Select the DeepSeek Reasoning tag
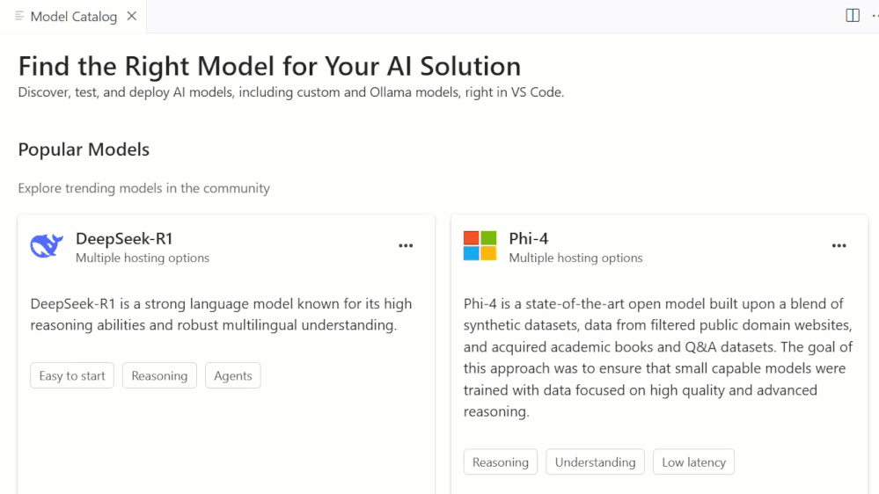The width and height of the screenshot is (879, 494). coord(160,375)
